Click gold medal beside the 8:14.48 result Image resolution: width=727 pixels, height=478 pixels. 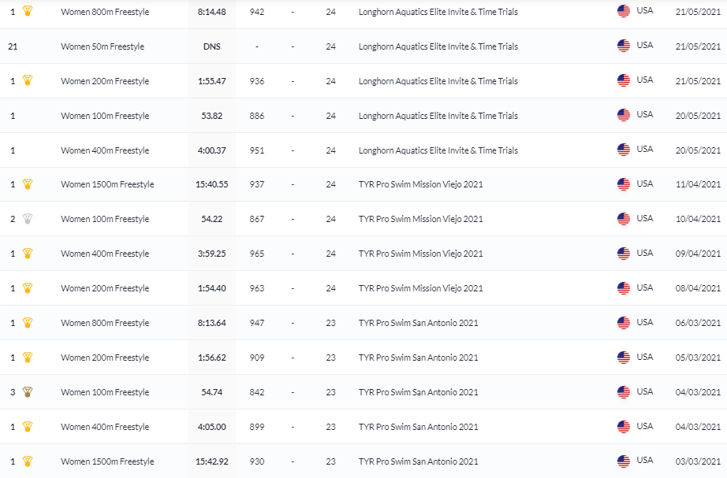(x=28, y=12)
